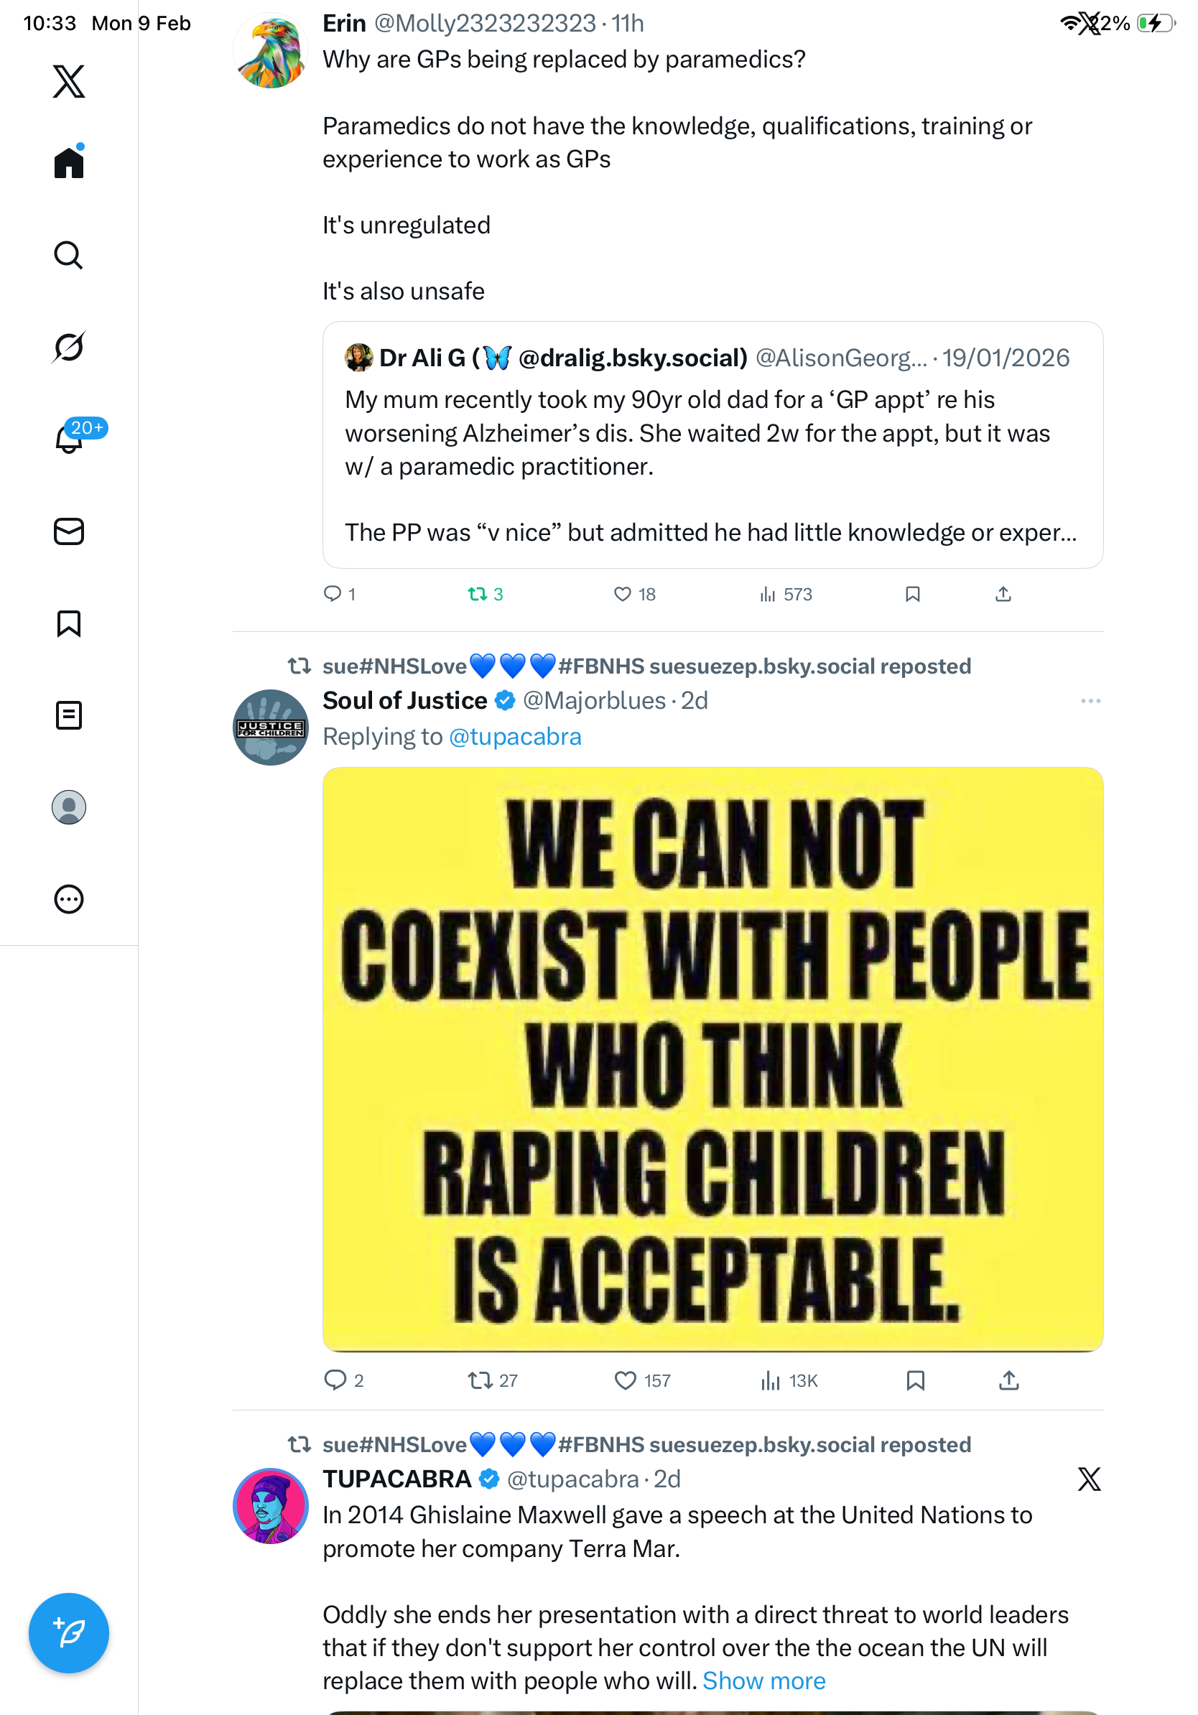Reply to Erin's post about paramedics
This screenshot has width=1198, height=1715.
click(x=332, y=594)
